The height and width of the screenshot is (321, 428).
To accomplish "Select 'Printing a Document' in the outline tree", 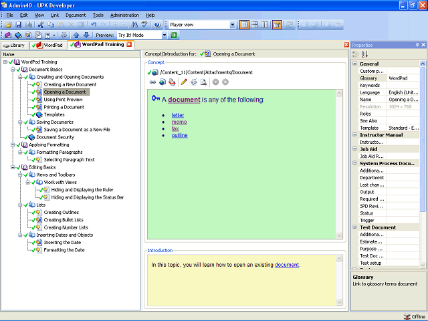I will (x=64, y=107).
